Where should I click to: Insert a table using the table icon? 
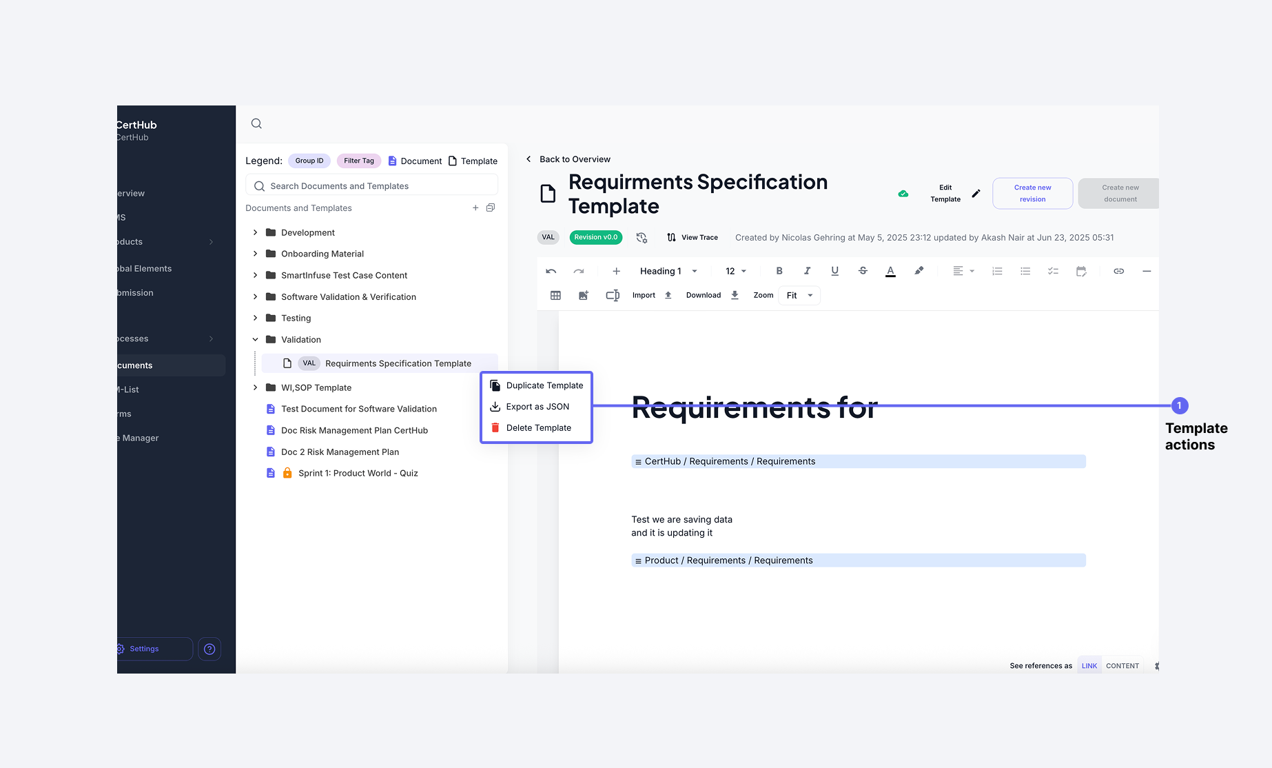point(555,295)
